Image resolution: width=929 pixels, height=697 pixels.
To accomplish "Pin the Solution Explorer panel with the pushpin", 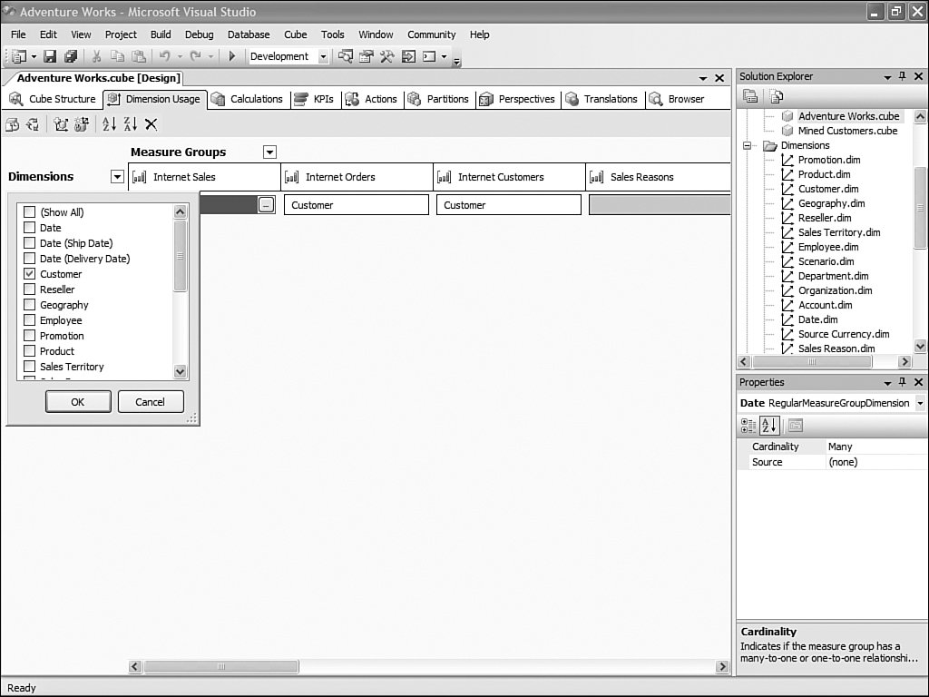I will click(903, 76).
